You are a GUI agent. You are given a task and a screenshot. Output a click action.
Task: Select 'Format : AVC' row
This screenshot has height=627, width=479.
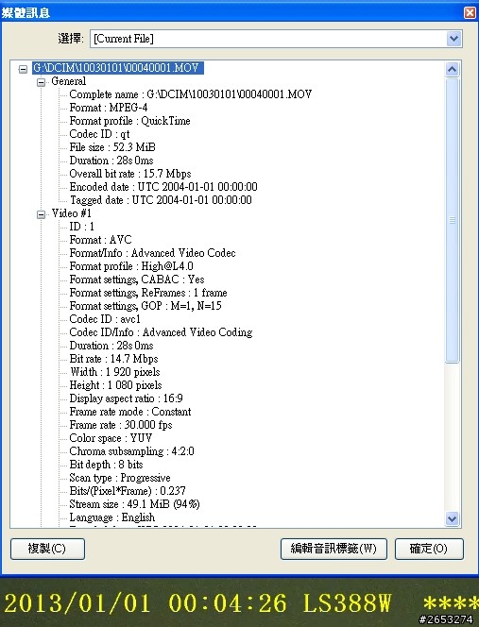[x=100, y=240]
